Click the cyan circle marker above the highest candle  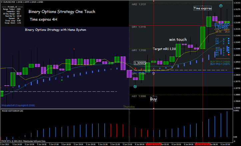pyautogui.click(x=221, y=6)
